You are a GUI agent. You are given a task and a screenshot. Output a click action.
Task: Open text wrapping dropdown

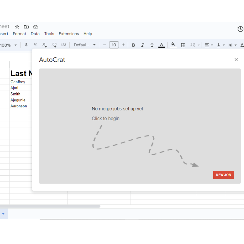point(232,45)
